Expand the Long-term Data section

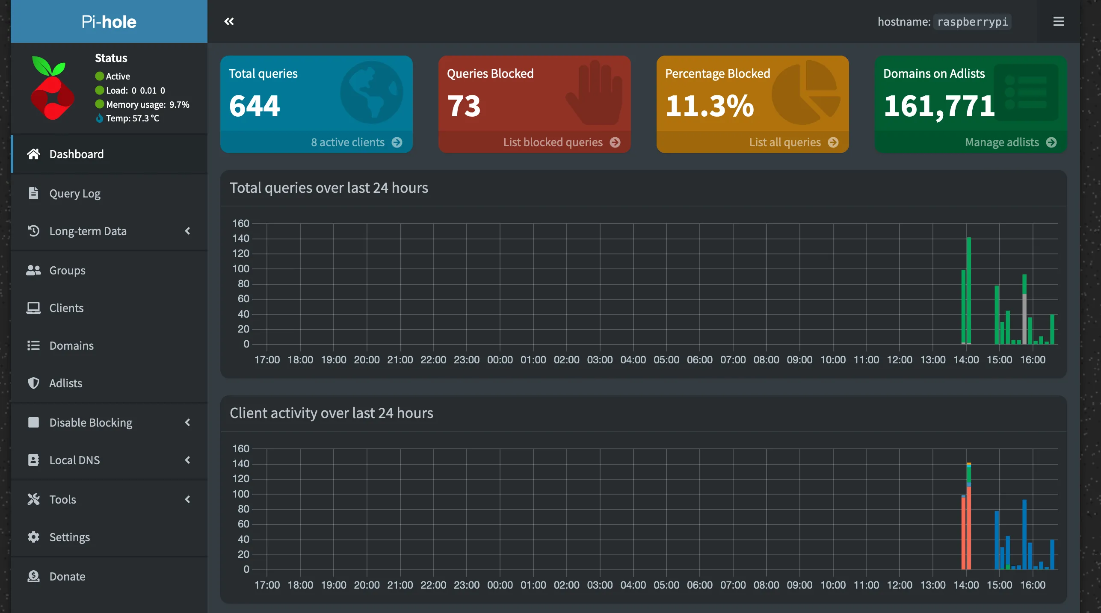[188, 230]
